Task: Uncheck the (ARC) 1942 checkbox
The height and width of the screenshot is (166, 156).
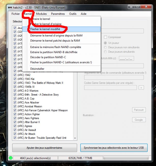Action: click(x=15, y=75)
